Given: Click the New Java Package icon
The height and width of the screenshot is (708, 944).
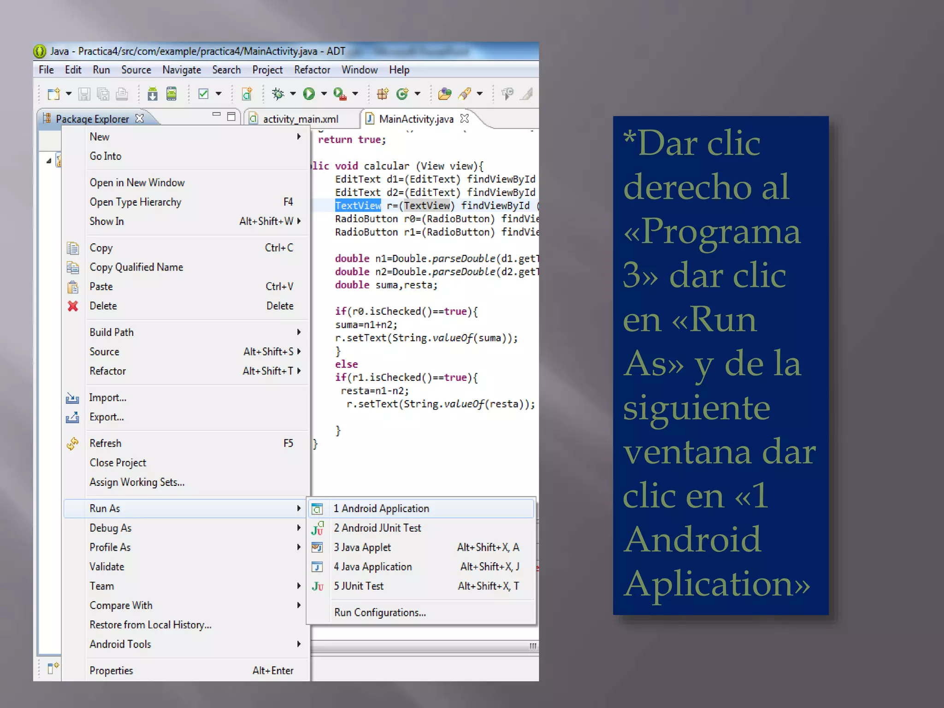Looking at the screenshot, I should pos(383,94).
